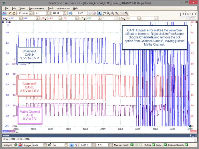
Task: Click the zoom out magnifier
Action: pyautogui.click(x=117, y=13)
